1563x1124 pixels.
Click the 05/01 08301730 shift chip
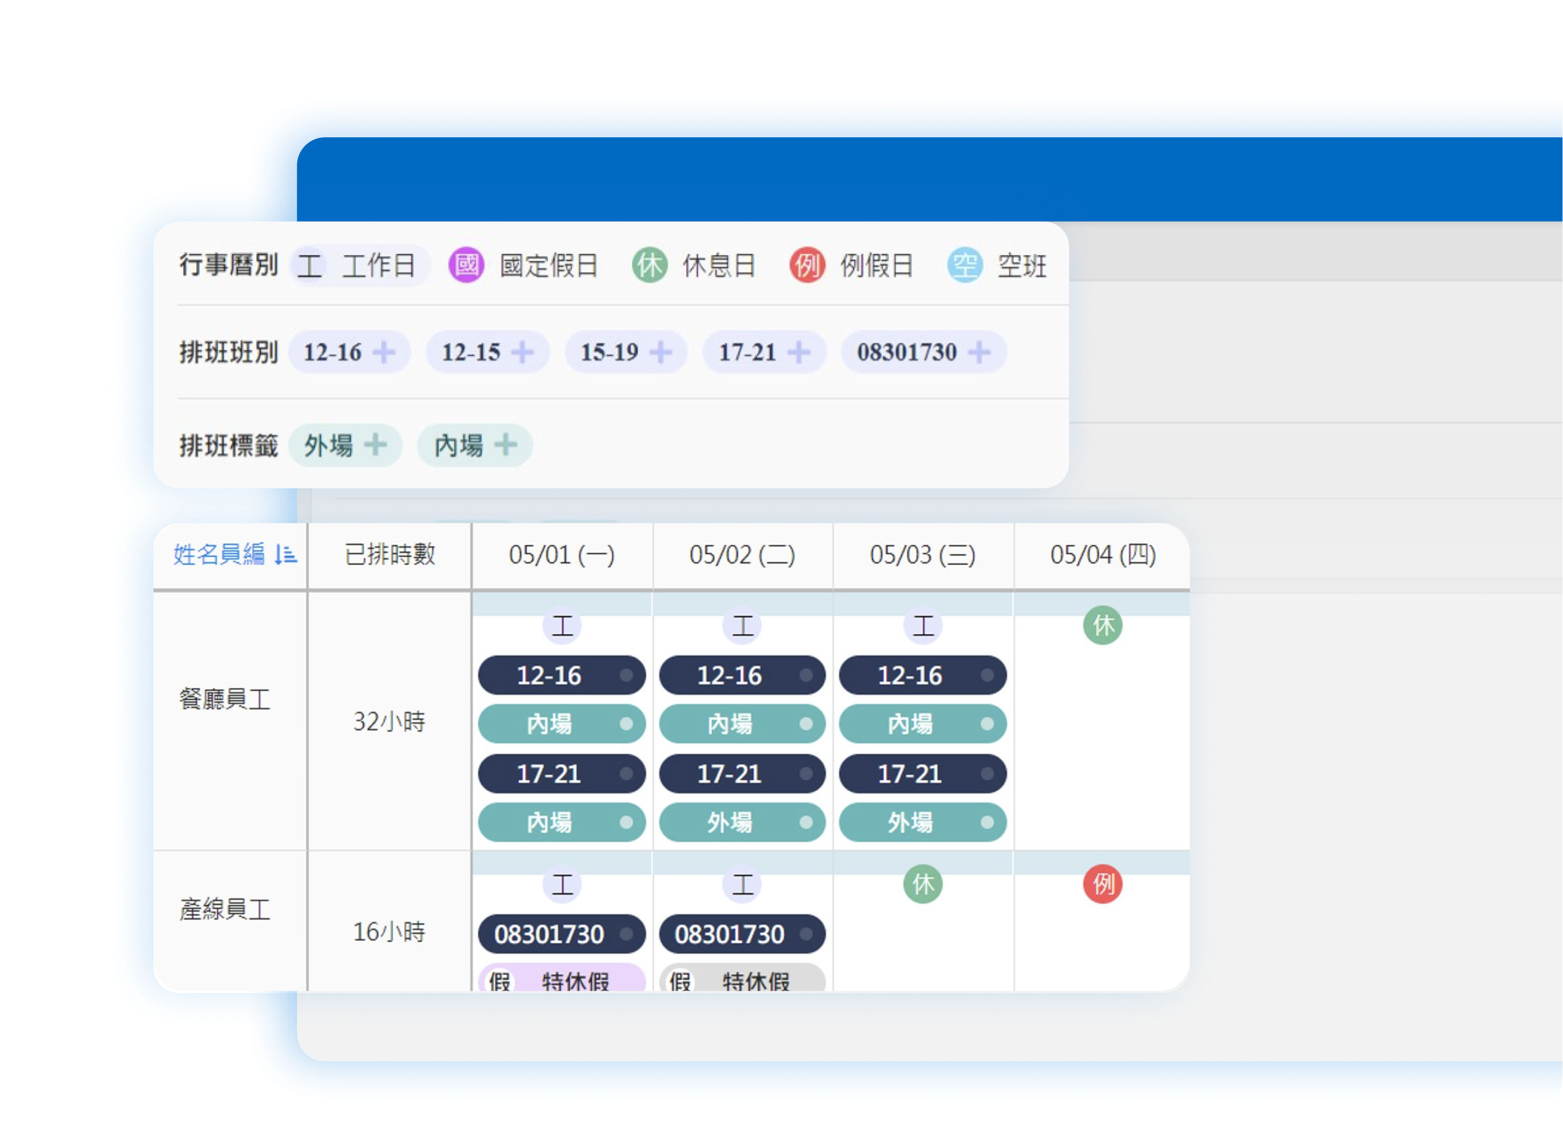click(x=562, y=935)
